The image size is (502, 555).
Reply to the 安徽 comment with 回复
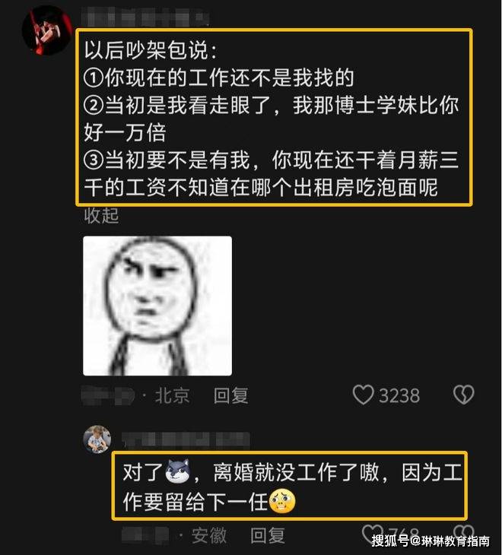point(268,535)
